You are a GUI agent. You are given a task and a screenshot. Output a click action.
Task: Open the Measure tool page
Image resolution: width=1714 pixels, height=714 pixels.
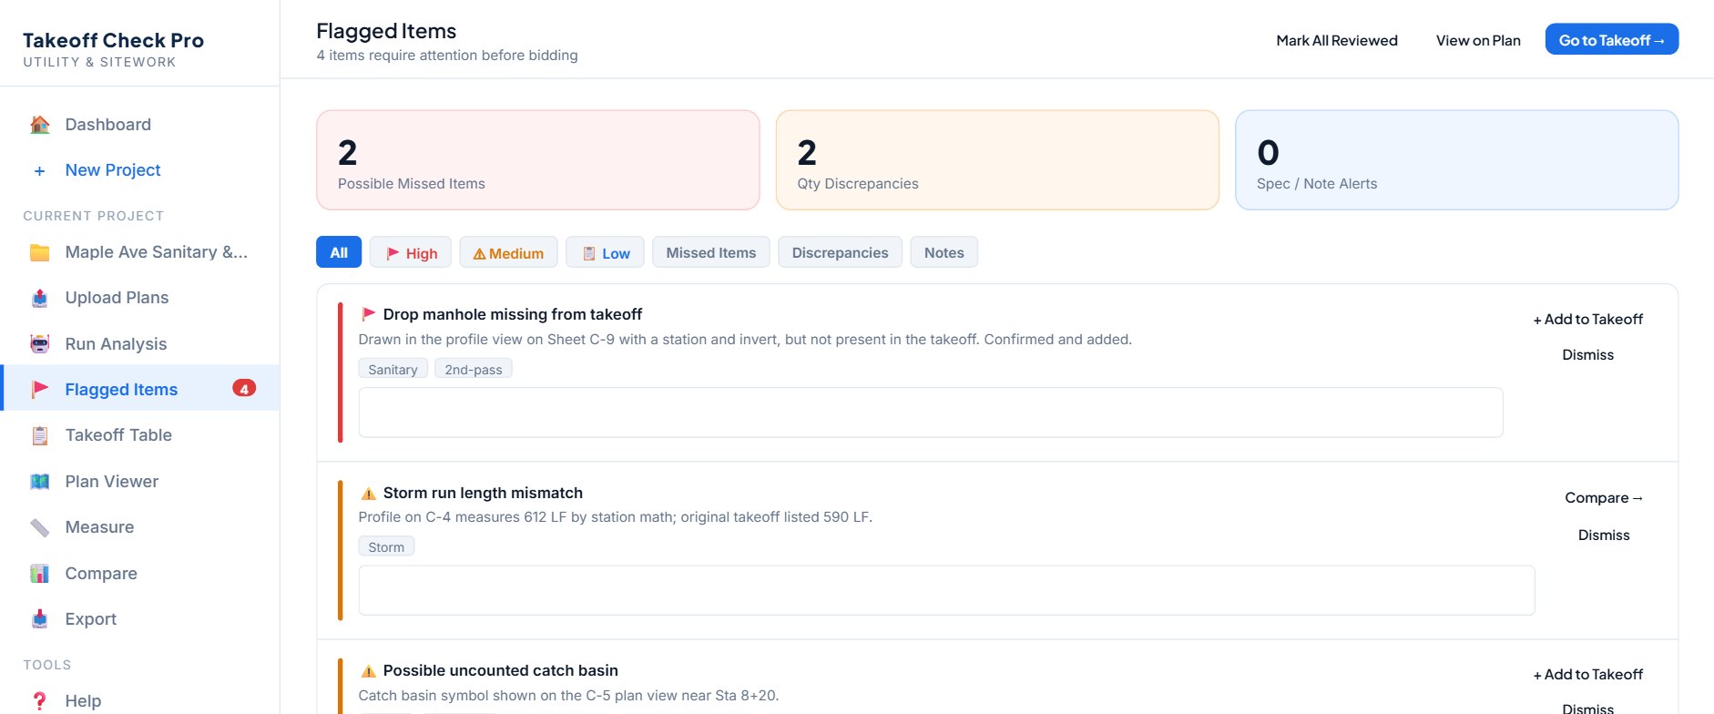click(140, 527)
